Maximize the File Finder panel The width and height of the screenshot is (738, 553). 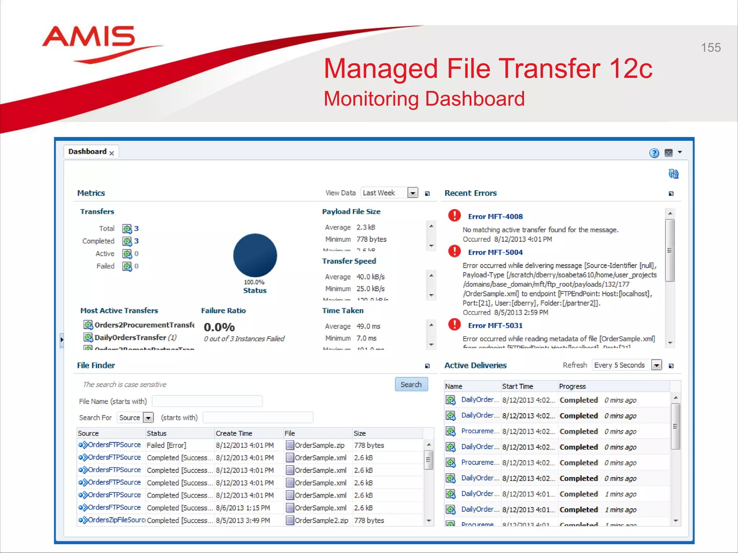tap(427, 366)
